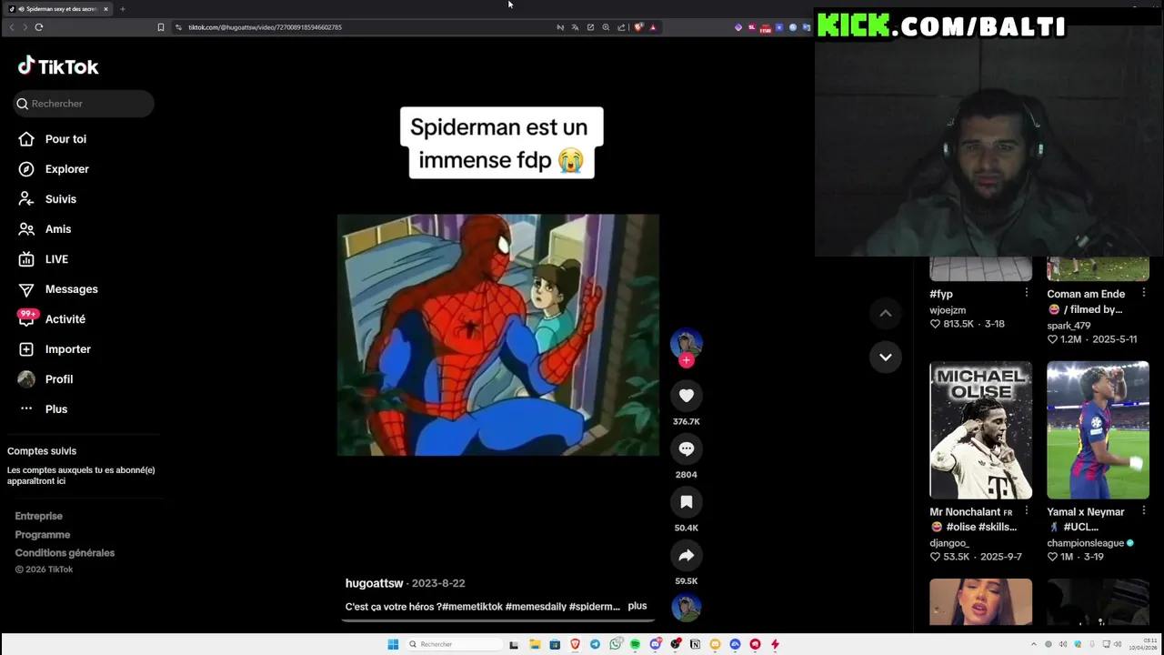Click TikTok Rechercher search field
Viewport: 1164px width, 655px height.
(x=84, y=104)
